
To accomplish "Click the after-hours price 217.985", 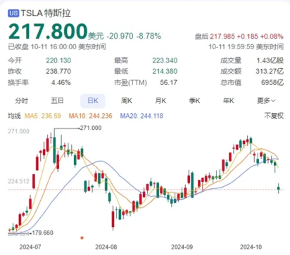I will tap(222, 37).
